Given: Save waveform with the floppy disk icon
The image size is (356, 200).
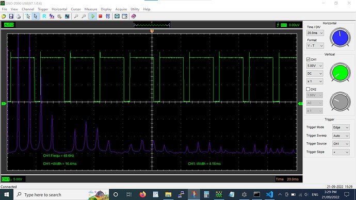Looking at the screenshot, I should [11, 16].
